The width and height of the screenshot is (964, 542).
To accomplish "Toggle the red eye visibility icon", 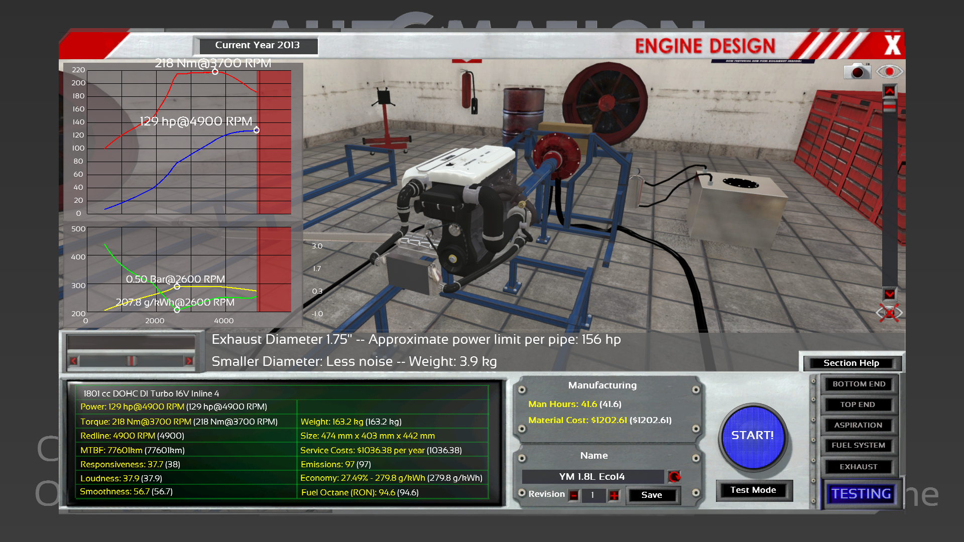I will (889, 71).
